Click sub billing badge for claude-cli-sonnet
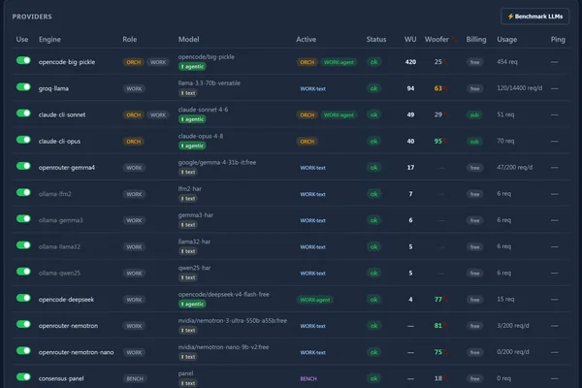The image size is (582, 388). tap(474, 115)
